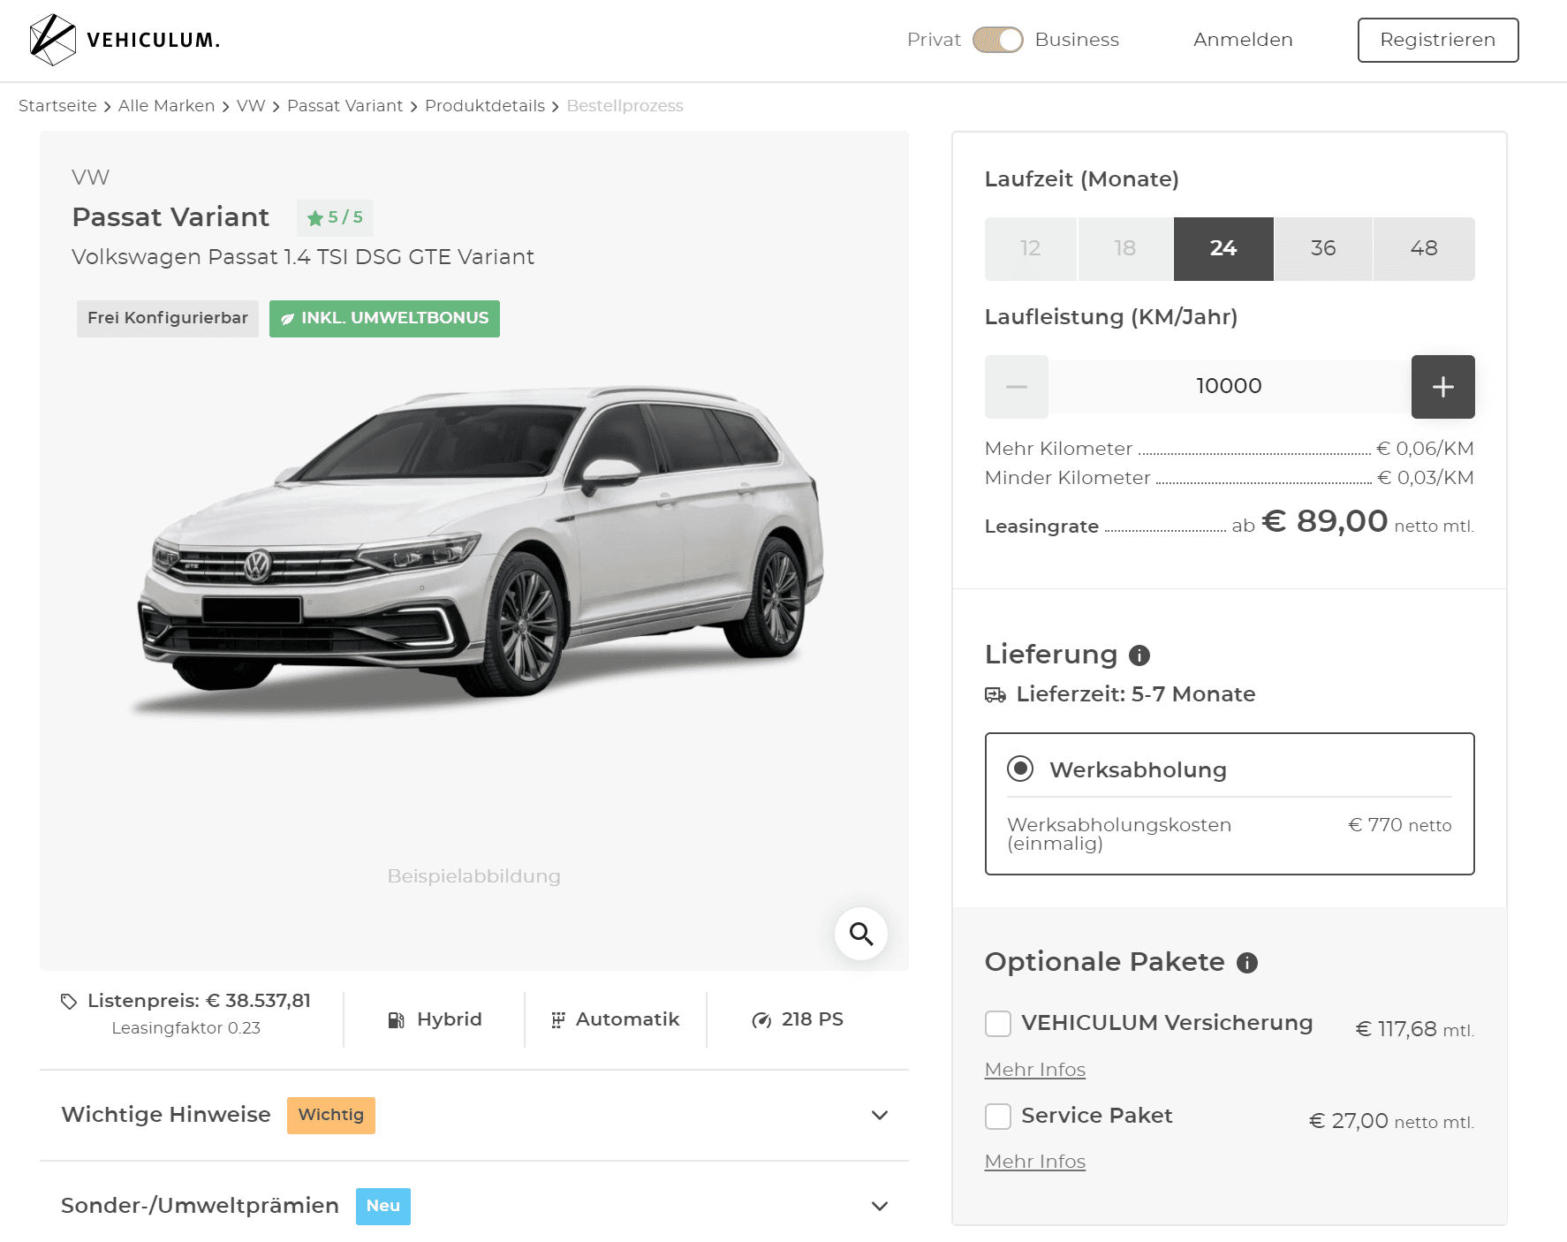Click the Beispielabbildung caption

(x=474, y=876)
